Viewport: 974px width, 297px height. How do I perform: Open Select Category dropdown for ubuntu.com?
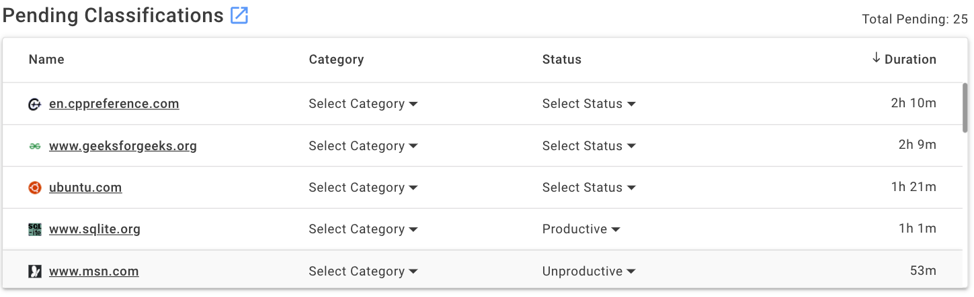[363, 188]
